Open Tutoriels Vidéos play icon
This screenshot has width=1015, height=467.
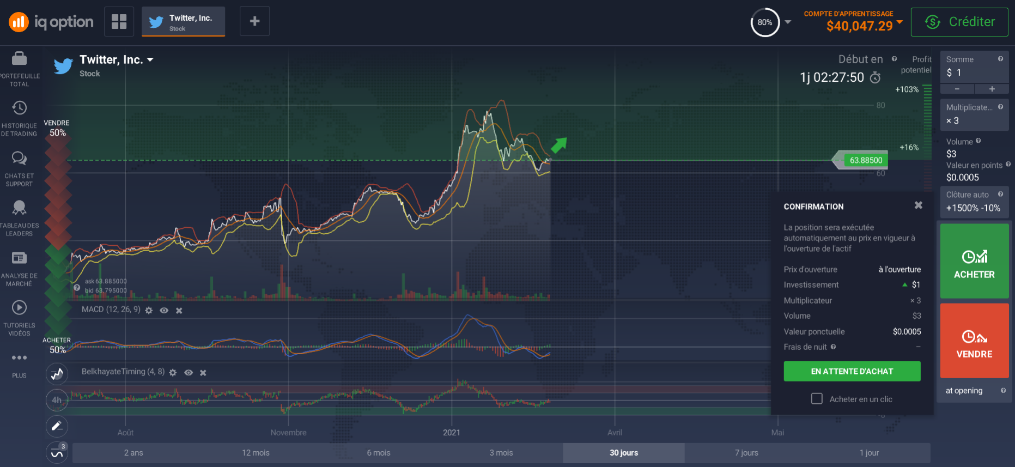[x=20, y=307]
